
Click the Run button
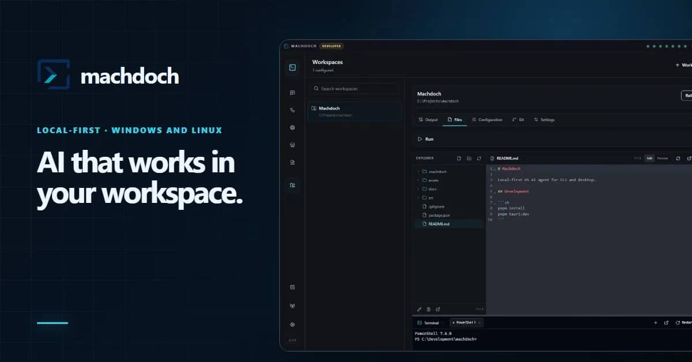426,139
